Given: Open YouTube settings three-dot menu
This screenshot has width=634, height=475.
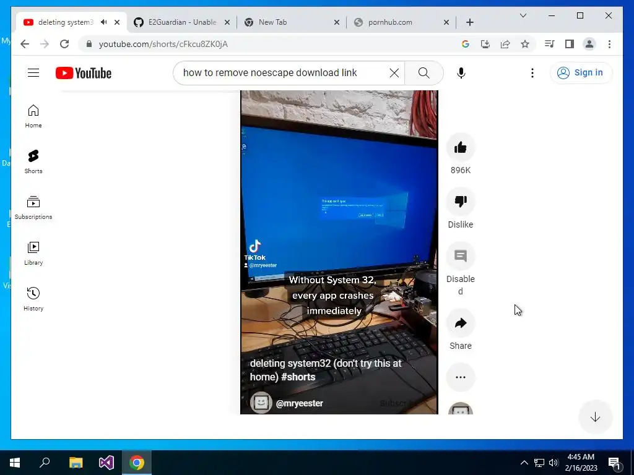Looking at the screenshot, I should click(x=532, y=73).
